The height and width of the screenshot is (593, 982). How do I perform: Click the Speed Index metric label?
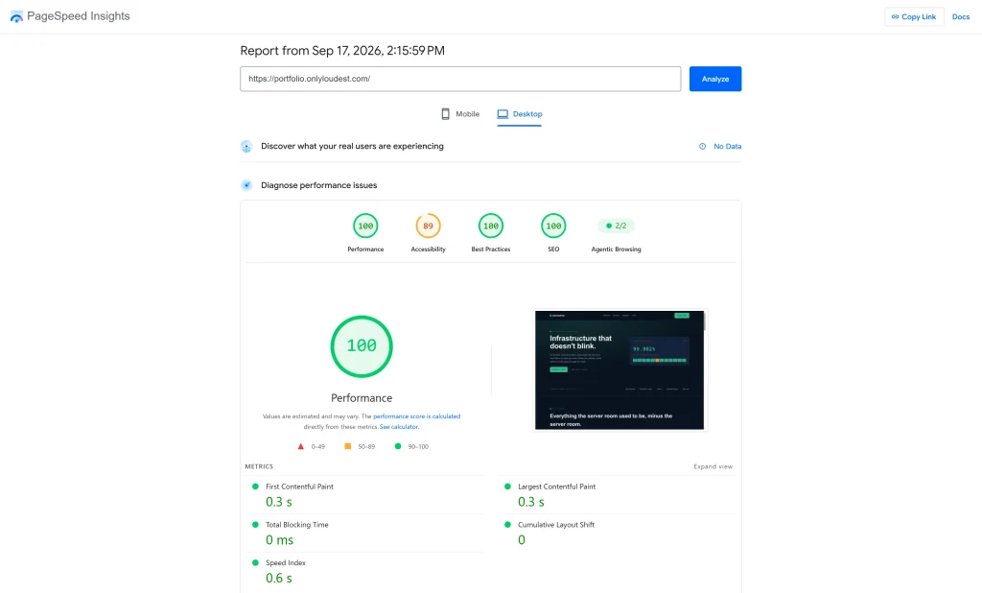coord(286,563)
